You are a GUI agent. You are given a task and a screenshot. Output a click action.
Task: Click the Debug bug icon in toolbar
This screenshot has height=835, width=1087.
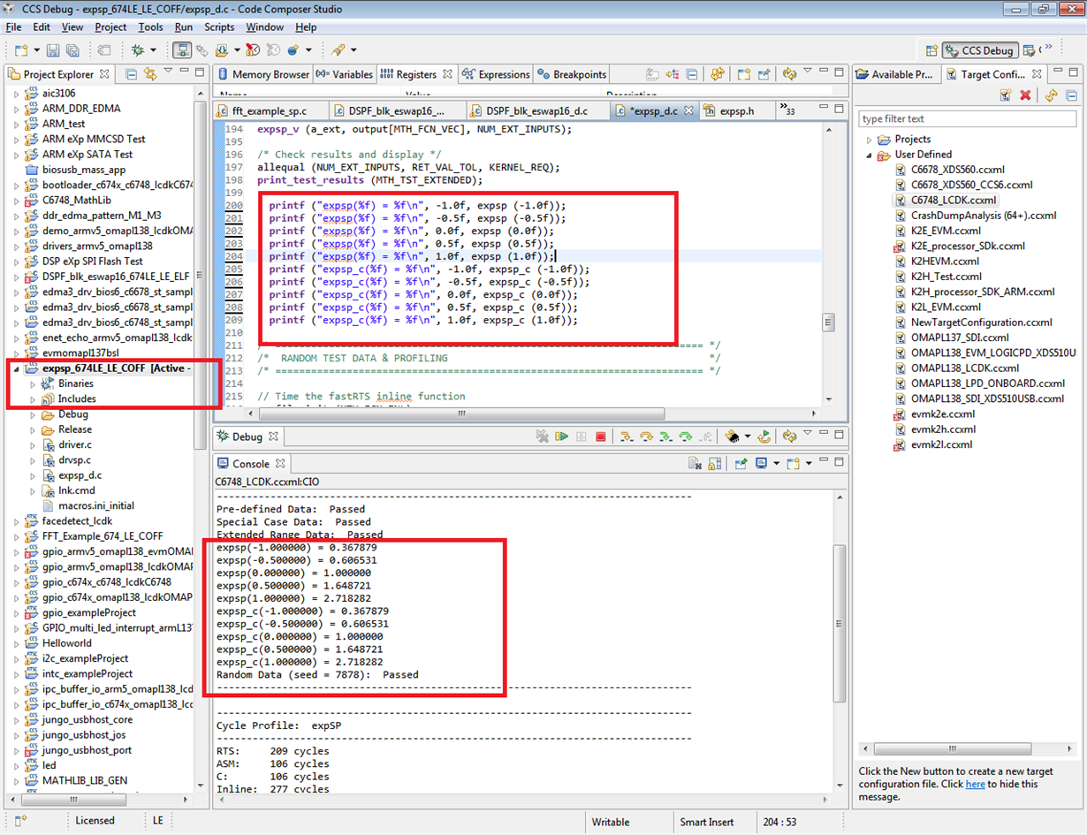137,50
